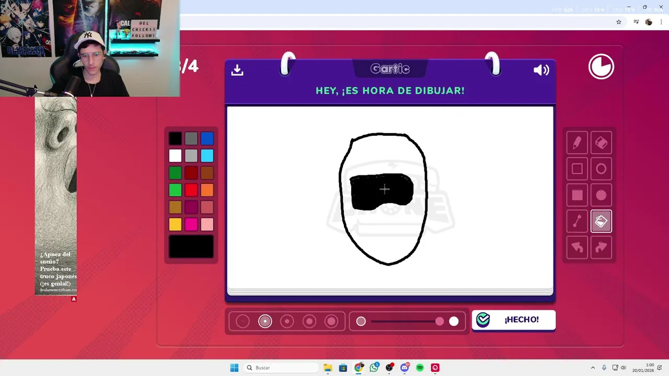Image resolution: width=669 pixels, height=376 pixels.
Task: Pick the brown color swatch
Action: tap(207, 173)
